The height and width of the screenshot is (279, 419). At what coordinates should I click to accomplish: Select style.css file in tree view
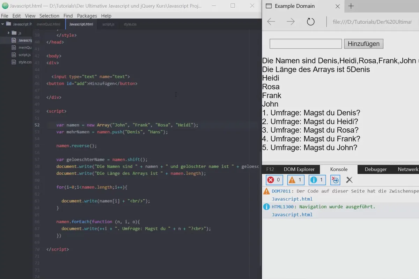point(25,62)
